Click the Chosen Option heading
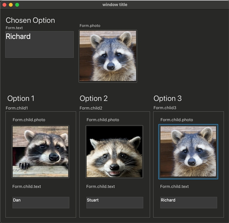This screenshot has width=229, height=223. click(30, 20)
